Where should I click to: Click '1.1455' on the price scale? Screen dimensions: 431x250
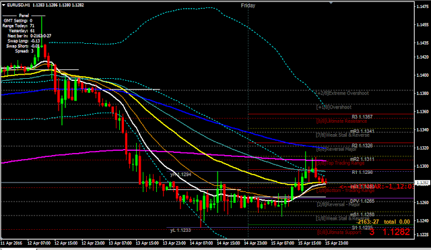pos(423,25)
